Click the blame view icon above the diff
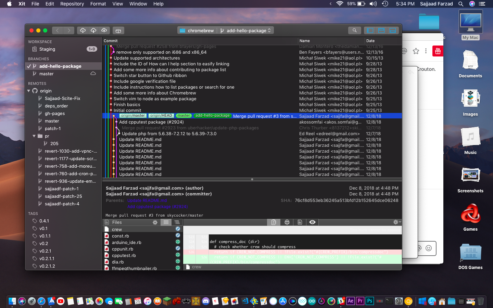The image size is (493, 308). pyautogui.click(x=287, y=222)
